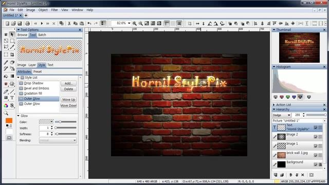Show the green channel histogram
329x185 pixels.
[288, 97]
